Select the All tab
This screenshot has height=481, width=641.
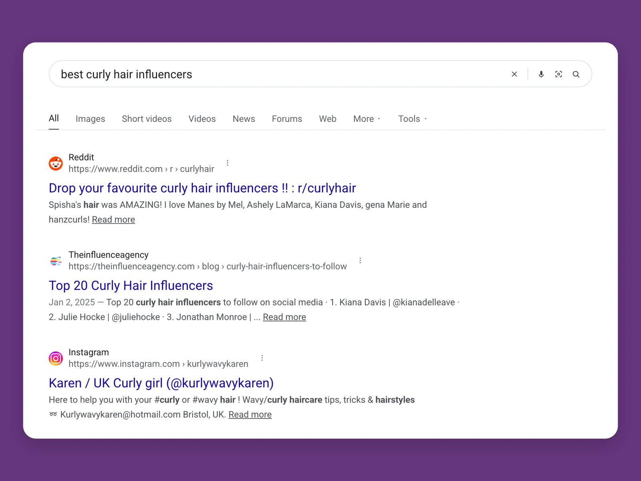pos(54,118)
